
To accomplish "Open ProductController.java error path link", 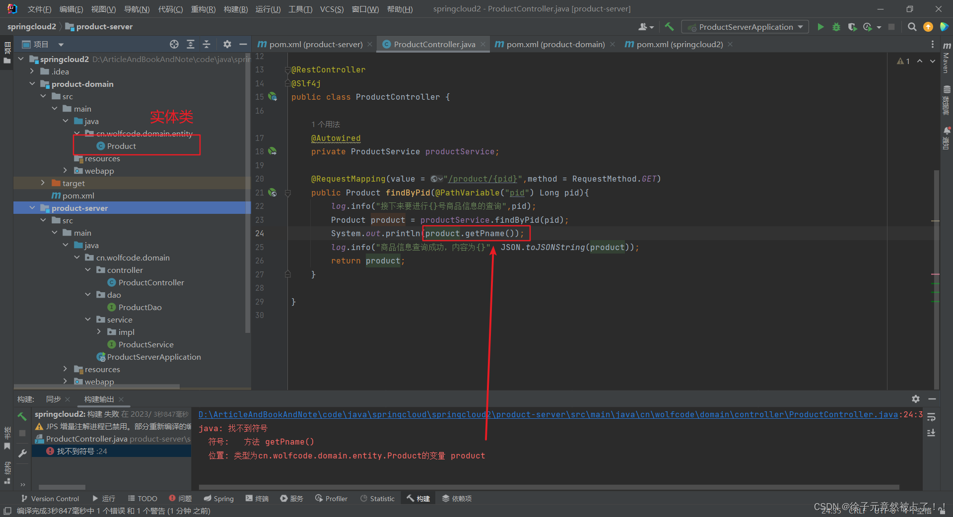I will (548, 414).
